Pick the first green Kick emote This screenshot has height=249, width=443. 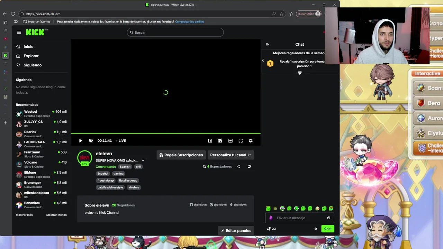pyautogui.click(x=268, y=208)
